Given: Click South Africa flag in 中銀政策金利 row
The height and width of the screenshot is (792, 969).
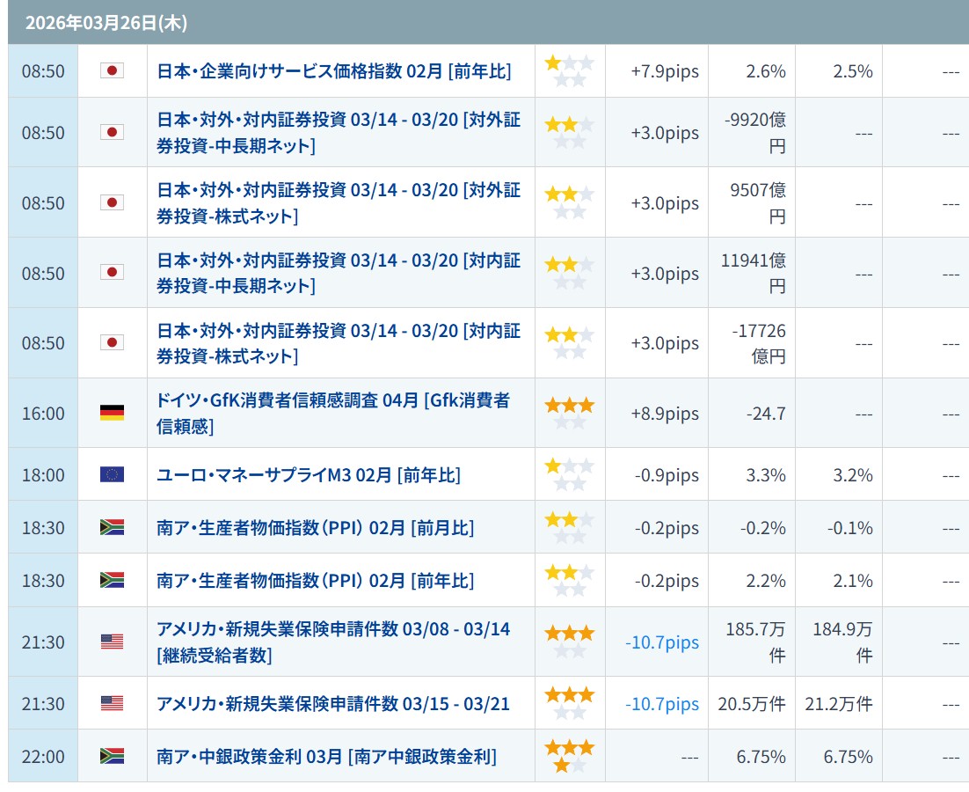Looking at the screenshot, I should (x=112, y=756).
